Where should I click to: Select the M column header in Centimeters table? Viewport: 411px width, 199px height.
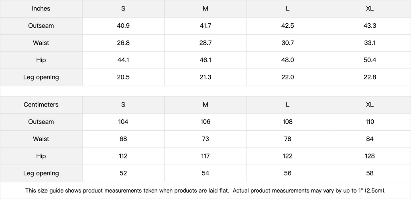(x=205, y=105)
